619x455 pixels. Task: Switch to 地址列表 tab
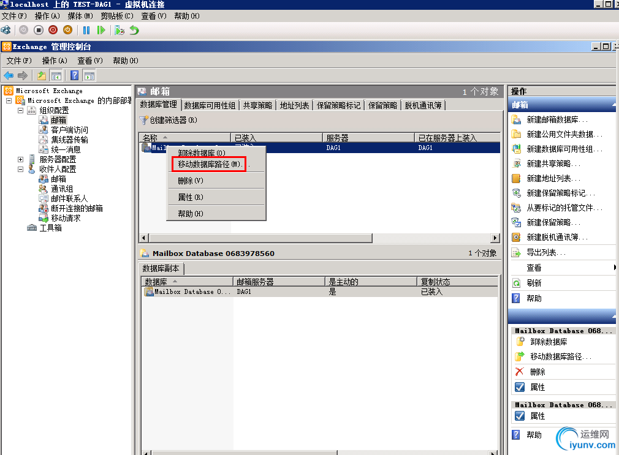coord(294,105)
